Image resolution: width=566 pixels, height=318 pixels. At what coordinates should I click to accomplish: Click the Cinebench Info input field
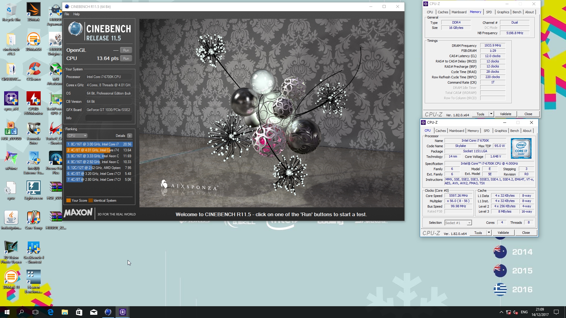pos(109,118)
